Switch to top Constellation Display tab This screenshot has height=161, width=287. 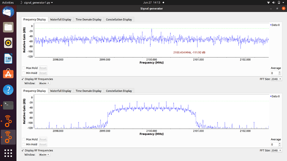(119, 20)
